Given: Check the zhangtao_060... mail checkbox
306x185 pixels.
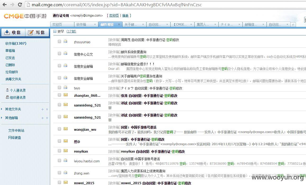Looking at the screenshot, I should tap(59, 95).
